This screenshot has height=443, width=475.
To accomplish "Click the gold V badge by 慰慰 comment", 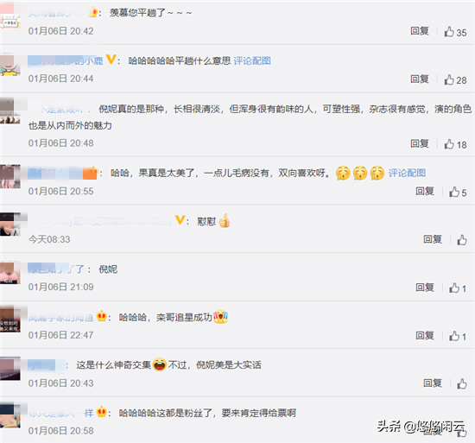I will click(x=180, y=220).
